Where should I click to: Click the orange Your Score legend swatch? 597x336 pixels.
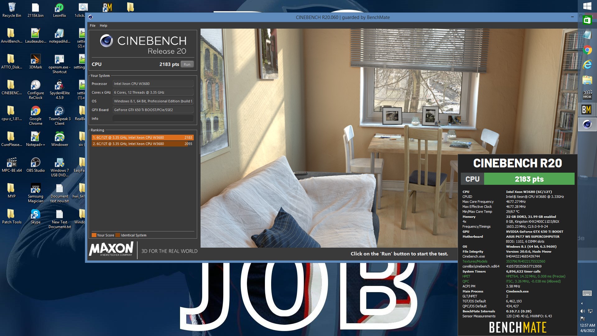click(x=94, y=235)
